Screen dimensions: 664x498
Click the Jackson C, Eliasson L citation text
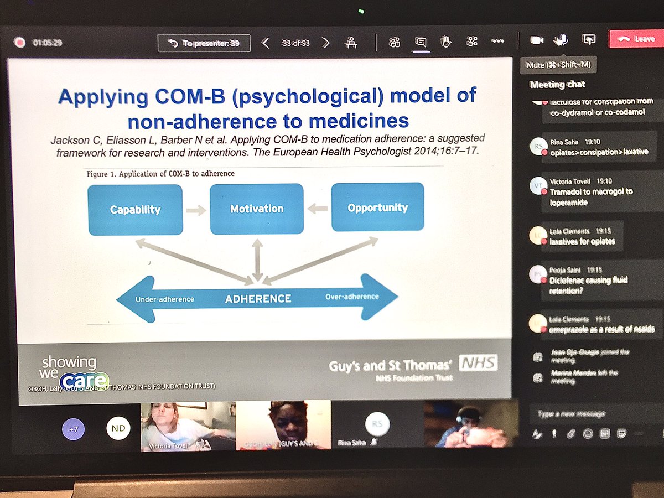pyautogui.click(x=268, y=145)
